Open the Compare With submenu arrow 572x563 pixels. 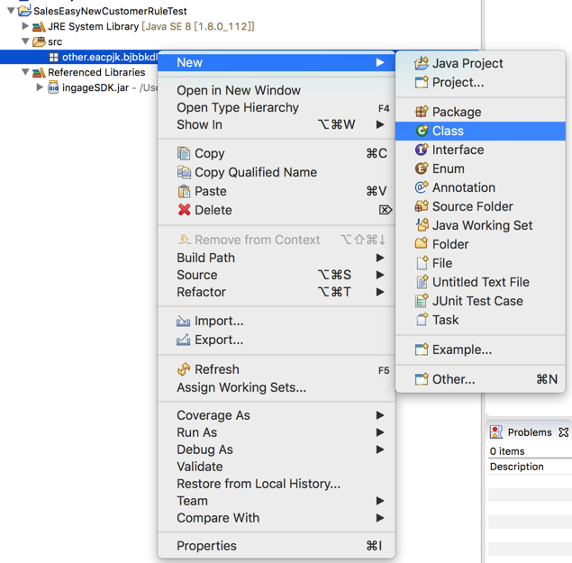(380, 518)
